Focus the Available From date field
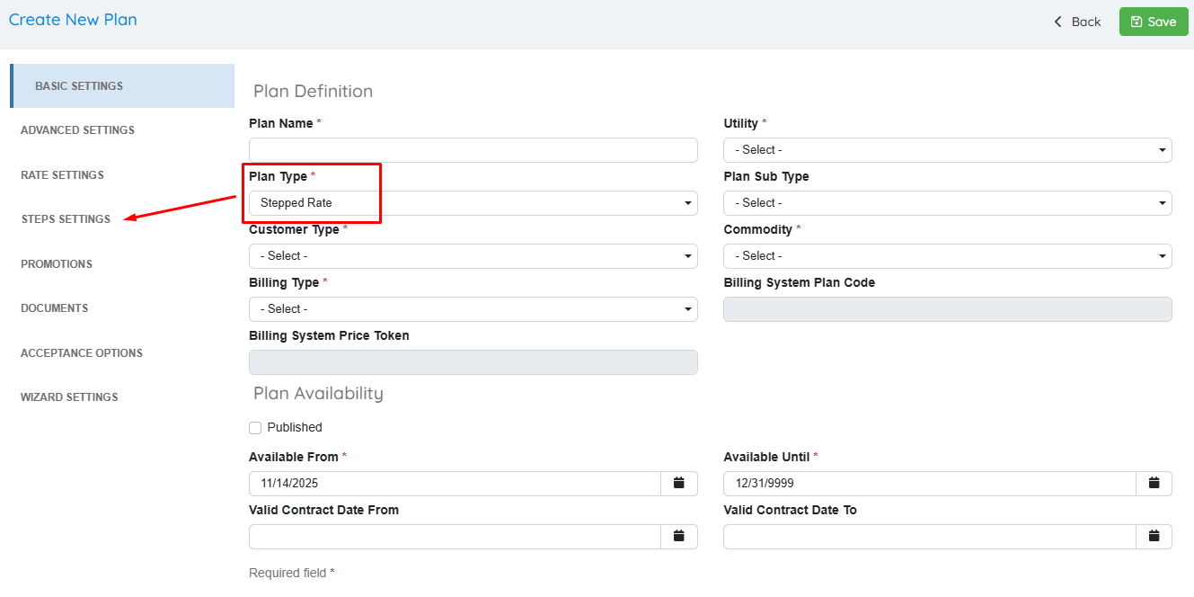Viewport: 1194px width, 597px height. point(455,484)
